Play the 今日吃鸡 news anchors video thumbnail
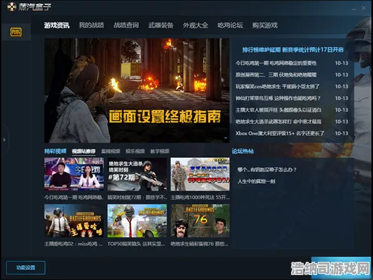 74,174
